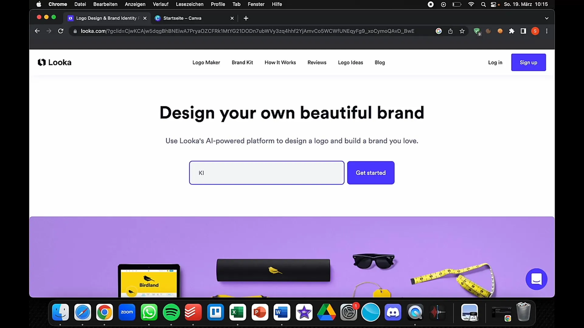Screen dimensions: 584x328
Task: Switch to Startseite – Canva tab
Action: (x=194, y=18)
